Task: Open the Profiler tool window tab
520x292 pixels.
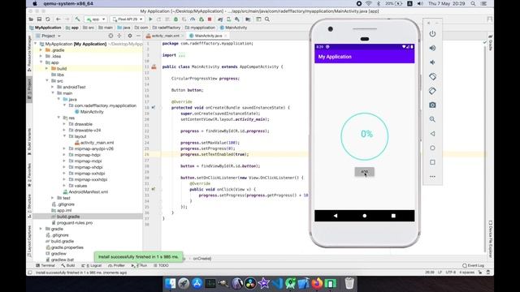Action: [x=116, y=265]
